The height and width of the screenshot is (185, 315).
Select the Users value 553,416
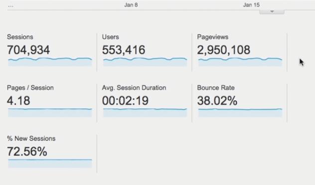[124, 50]
